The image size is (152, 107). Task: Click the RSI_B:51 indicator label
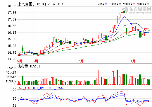(40, 88)
